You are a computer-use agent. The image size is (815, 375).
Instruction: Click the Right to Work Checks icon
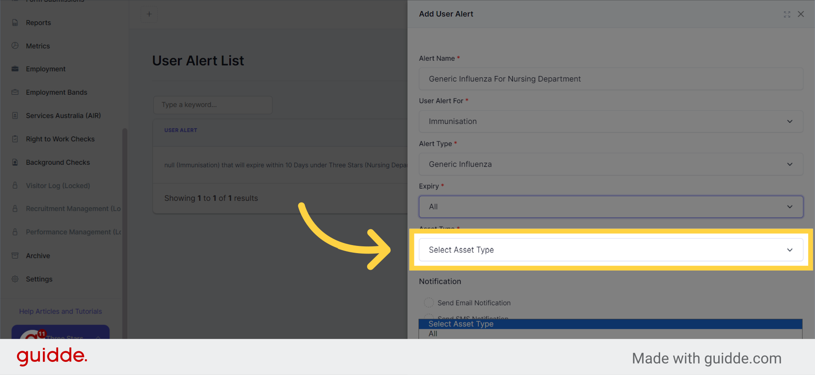pyautogui.click(x=15, y=139)
